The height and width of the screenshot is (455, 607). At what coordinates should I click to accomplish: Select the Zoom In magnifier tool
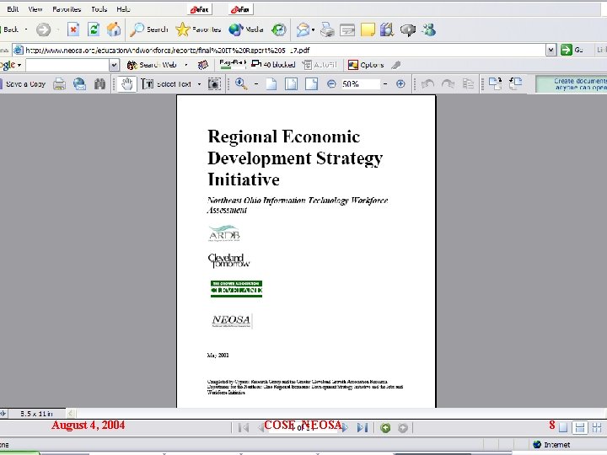[x=241, y=84]
